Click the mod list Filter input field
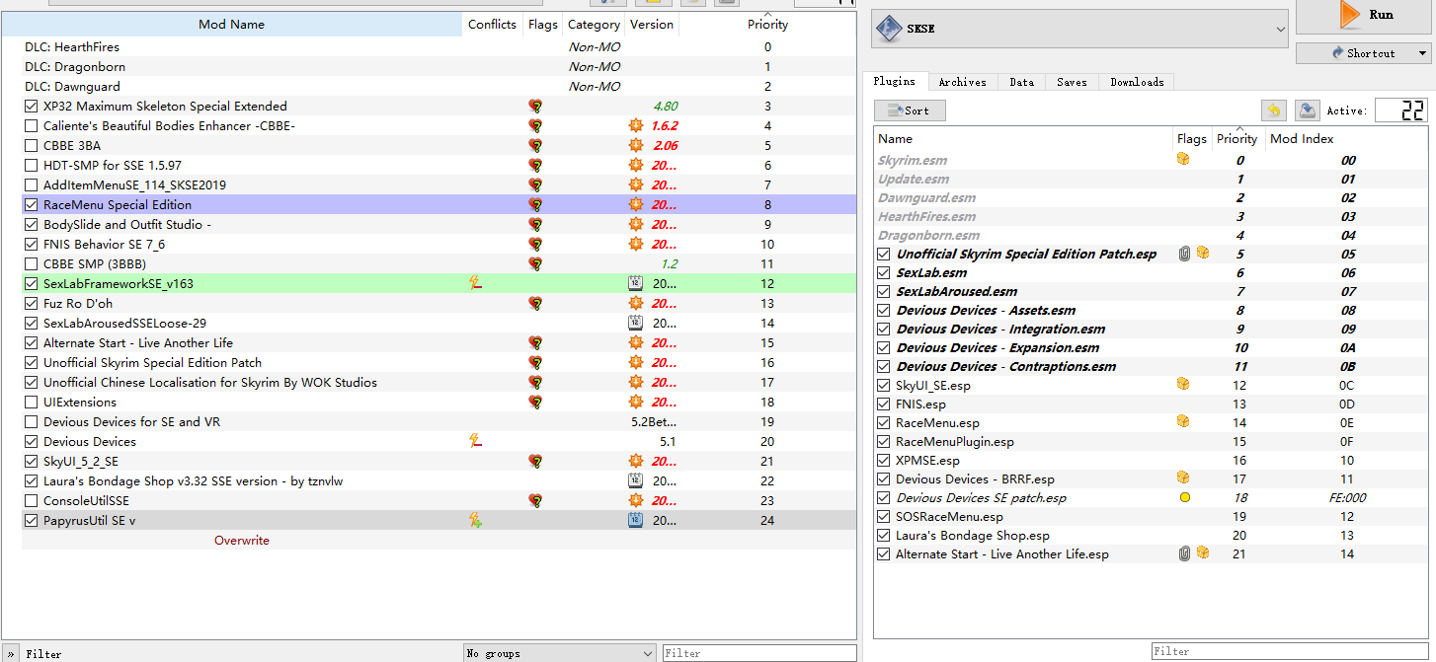The width and height of the screenshot is (1436, 662). tap(758, 653)
